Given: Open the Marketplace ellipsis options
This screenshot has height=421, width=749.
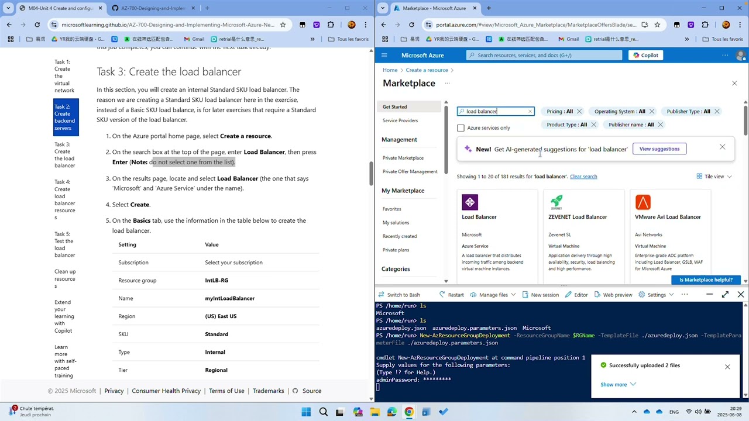Looking at the screenshot, I should coord(447,83).
